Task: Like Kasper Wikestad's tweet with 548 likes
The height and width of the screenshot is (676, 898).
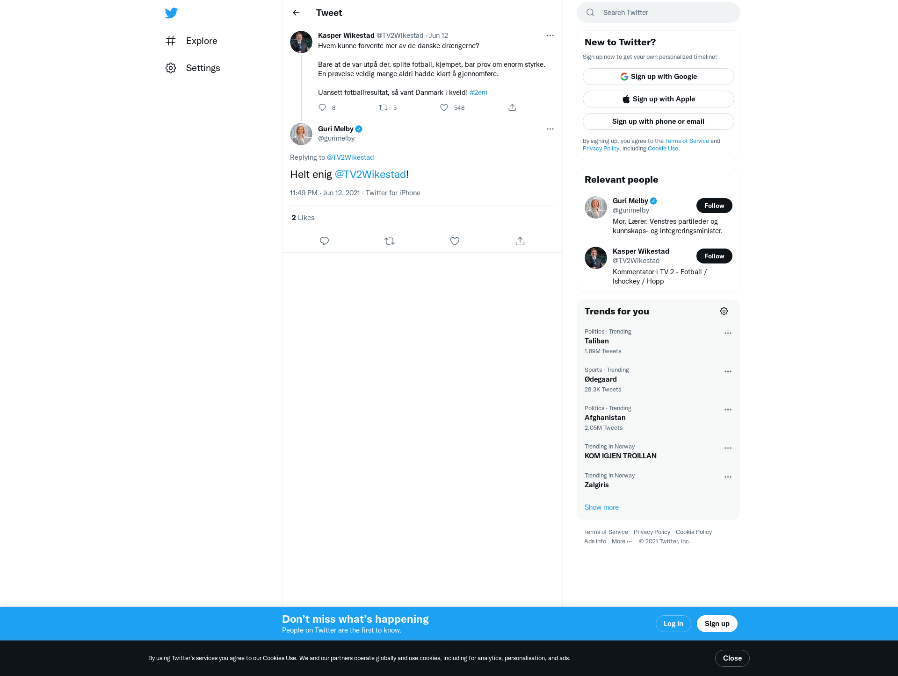Action: (x=444, y=107)
